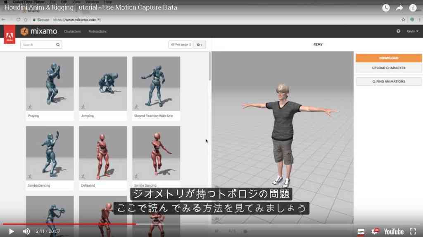Click the motion icon on Praying thumbnail
Screen dimensions: 423x237
click(30, 107)
